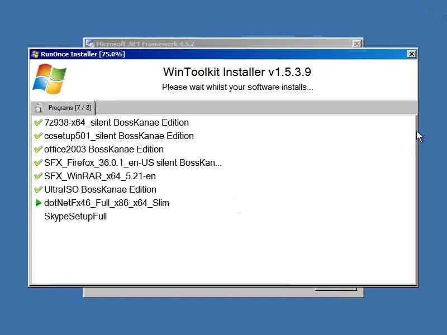This screenshot has width=447, height=335.
Task: Click the green play arrow beside dotNetFx46
Action: pos(38,203)
